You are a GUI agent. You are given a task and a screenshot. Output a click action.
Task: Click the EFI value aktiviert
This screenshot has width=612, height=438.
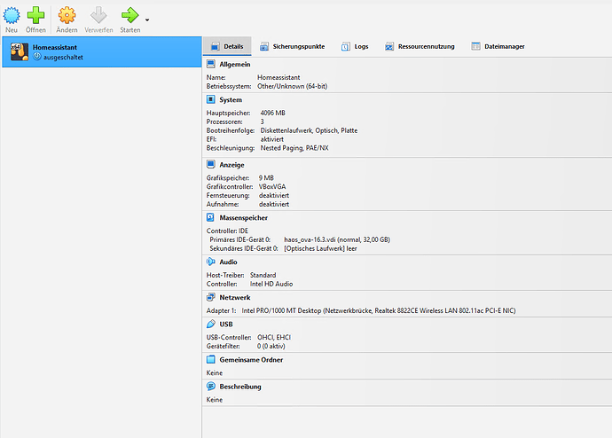(271, 139)
